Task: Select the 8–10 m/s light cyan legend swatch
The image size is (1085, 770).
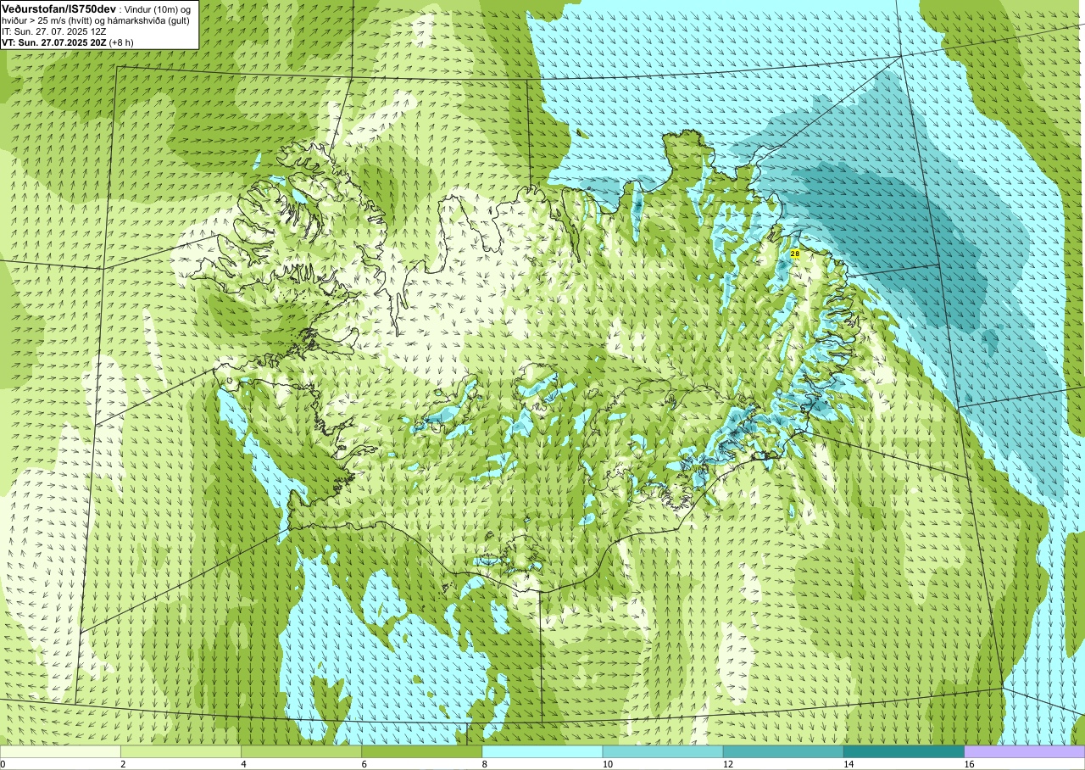Action: click(x=542, y=751)
